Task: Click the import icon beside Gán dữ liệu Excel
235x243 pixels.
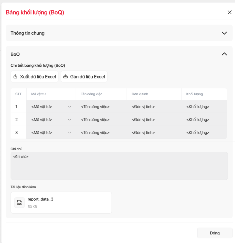Action: click(x=66, y=77)
